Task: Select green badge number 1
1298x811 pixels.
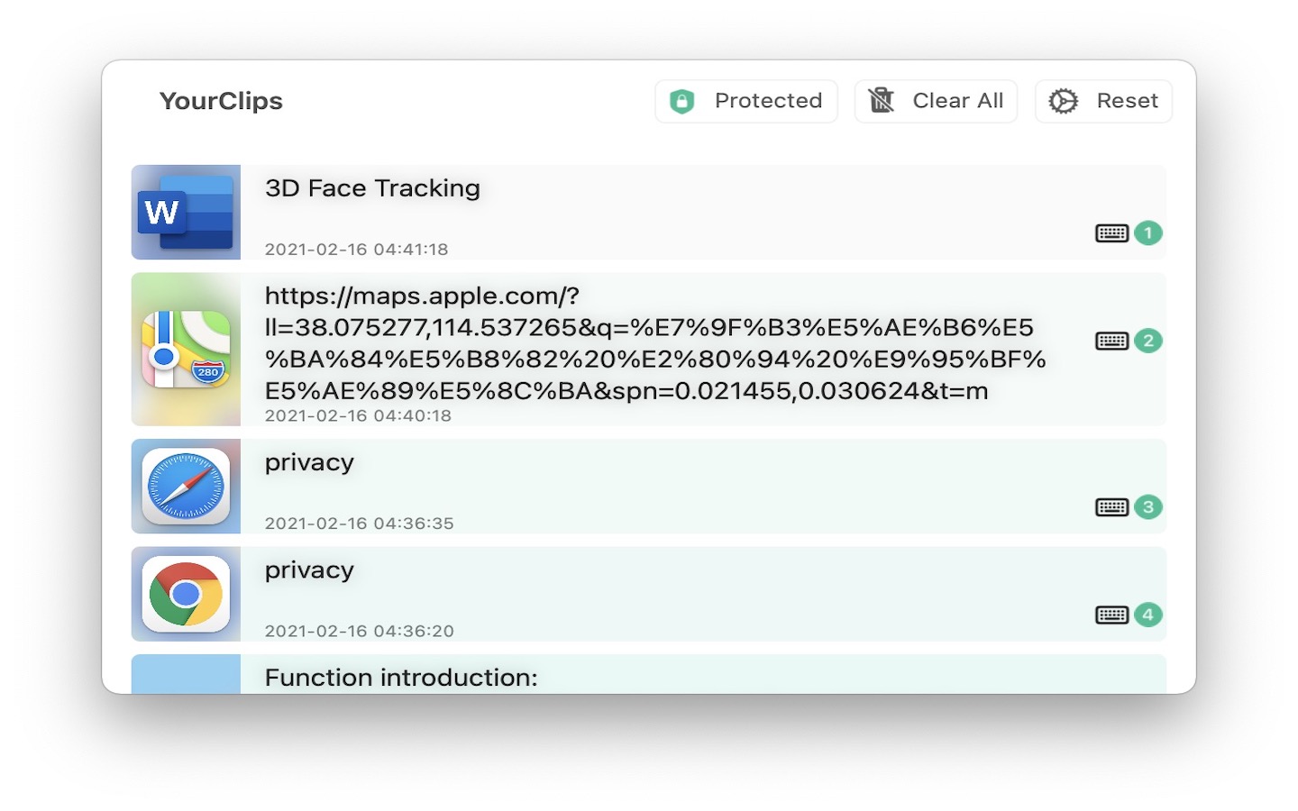Action: 1147,233
